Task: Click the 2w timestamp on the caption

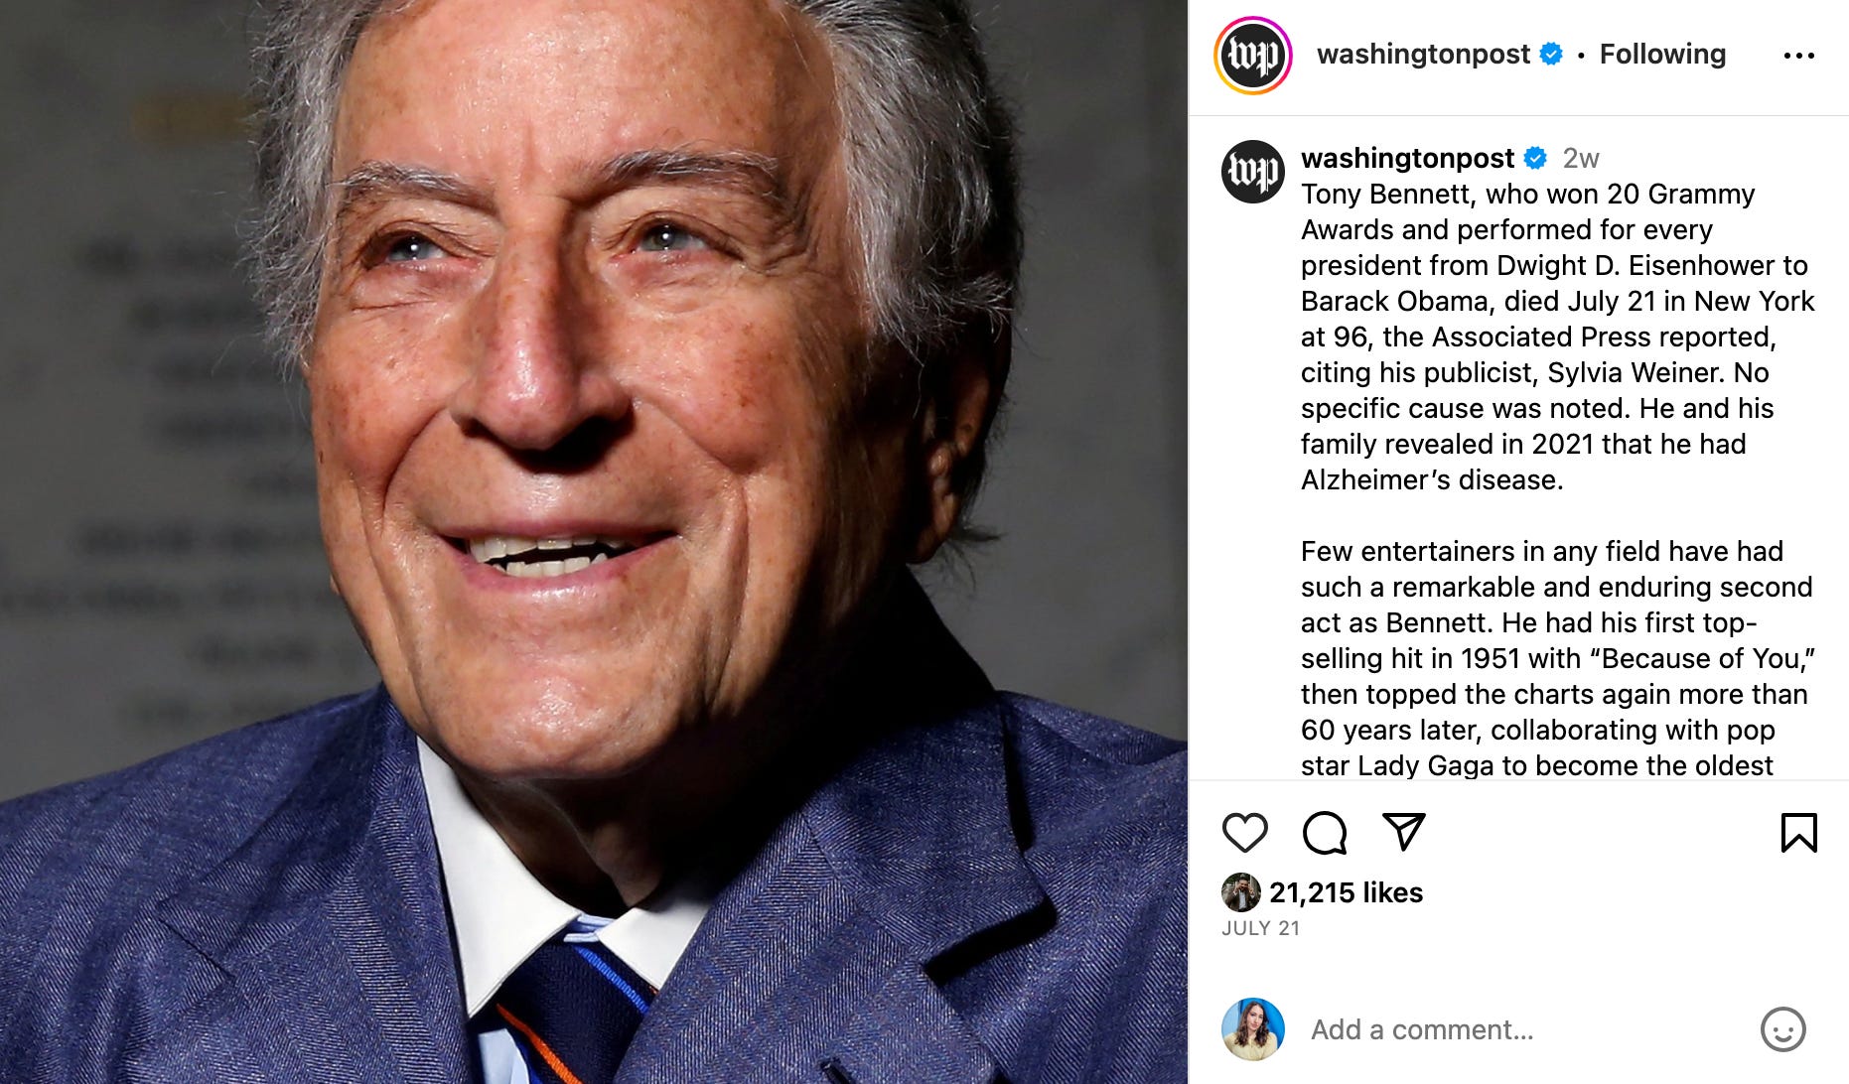Action: [1581, 158]
